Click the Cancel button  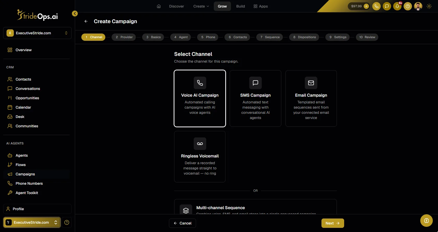click(x=182, y=223)
